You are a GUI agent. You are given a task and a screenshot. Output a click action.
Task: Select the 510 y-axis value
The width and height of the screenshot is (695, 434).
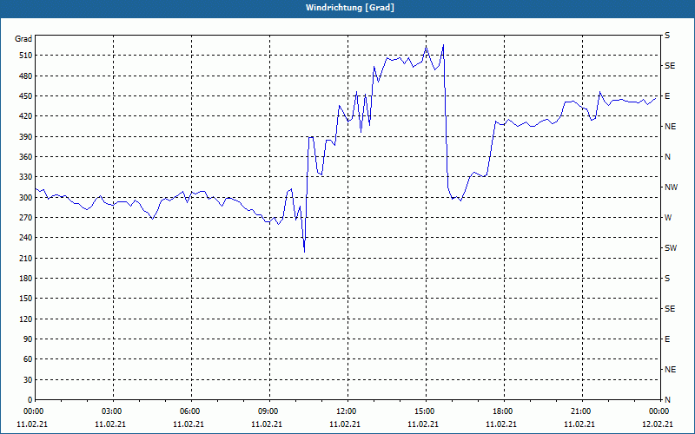(26, 56)
